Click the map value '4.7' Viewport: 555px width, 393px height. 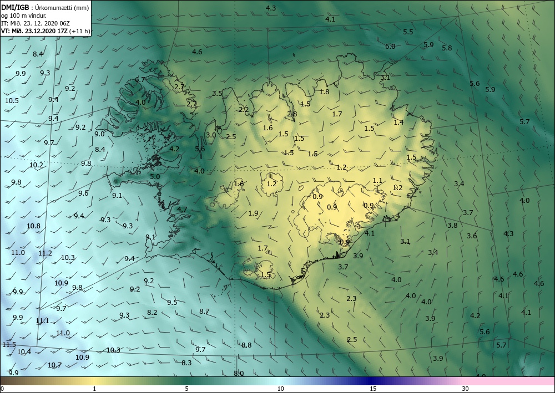coord(182,209)
